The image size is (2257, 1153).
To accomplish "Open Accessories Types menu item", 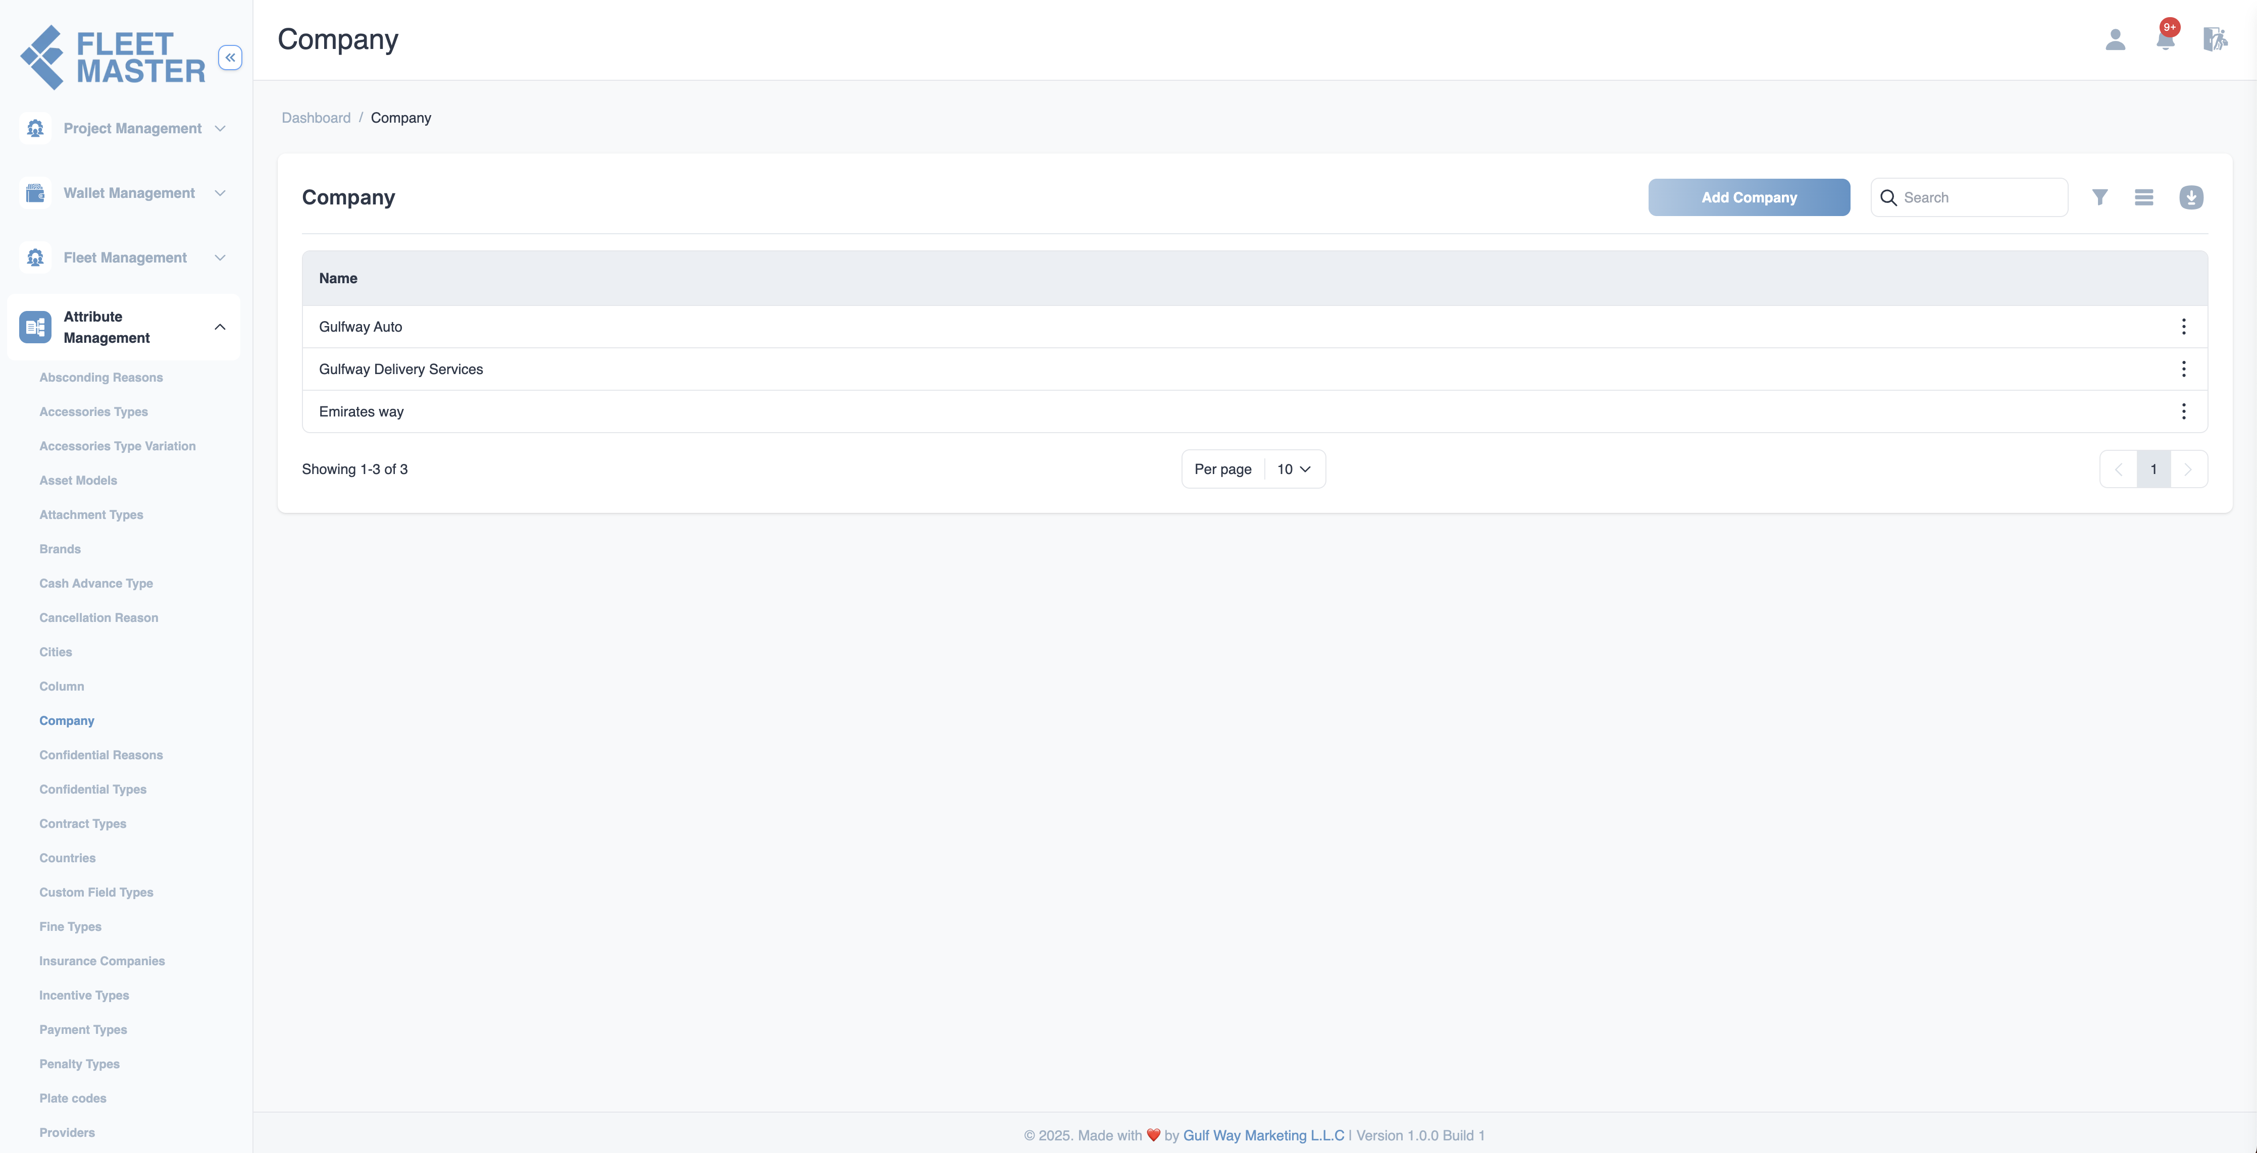I will point(94,412).
